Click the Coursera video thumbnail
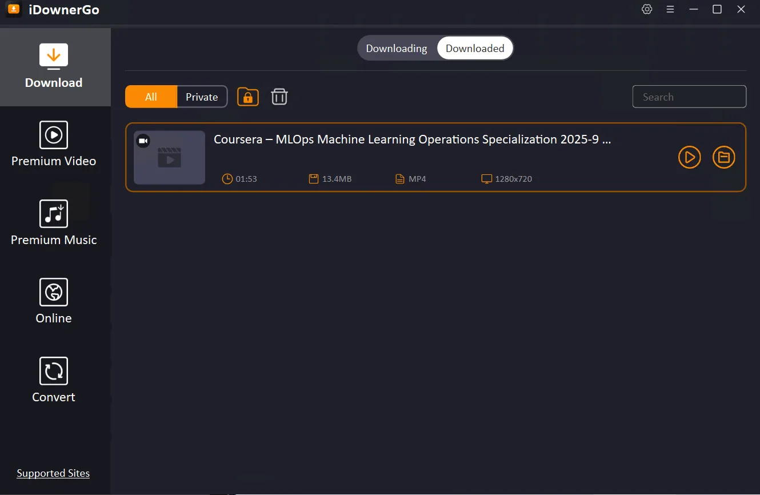 pos(169,157)
